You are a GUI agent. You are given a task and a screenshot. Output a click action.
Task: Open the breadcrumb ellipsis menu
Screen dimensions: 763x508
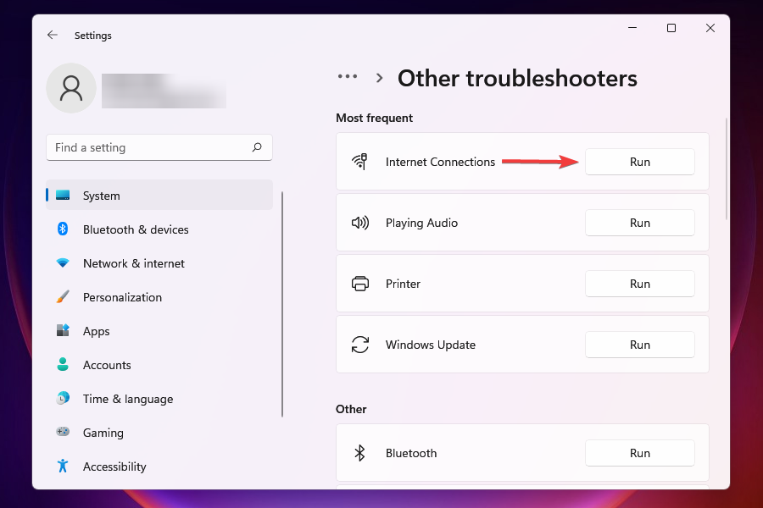[x=348, y=76]
